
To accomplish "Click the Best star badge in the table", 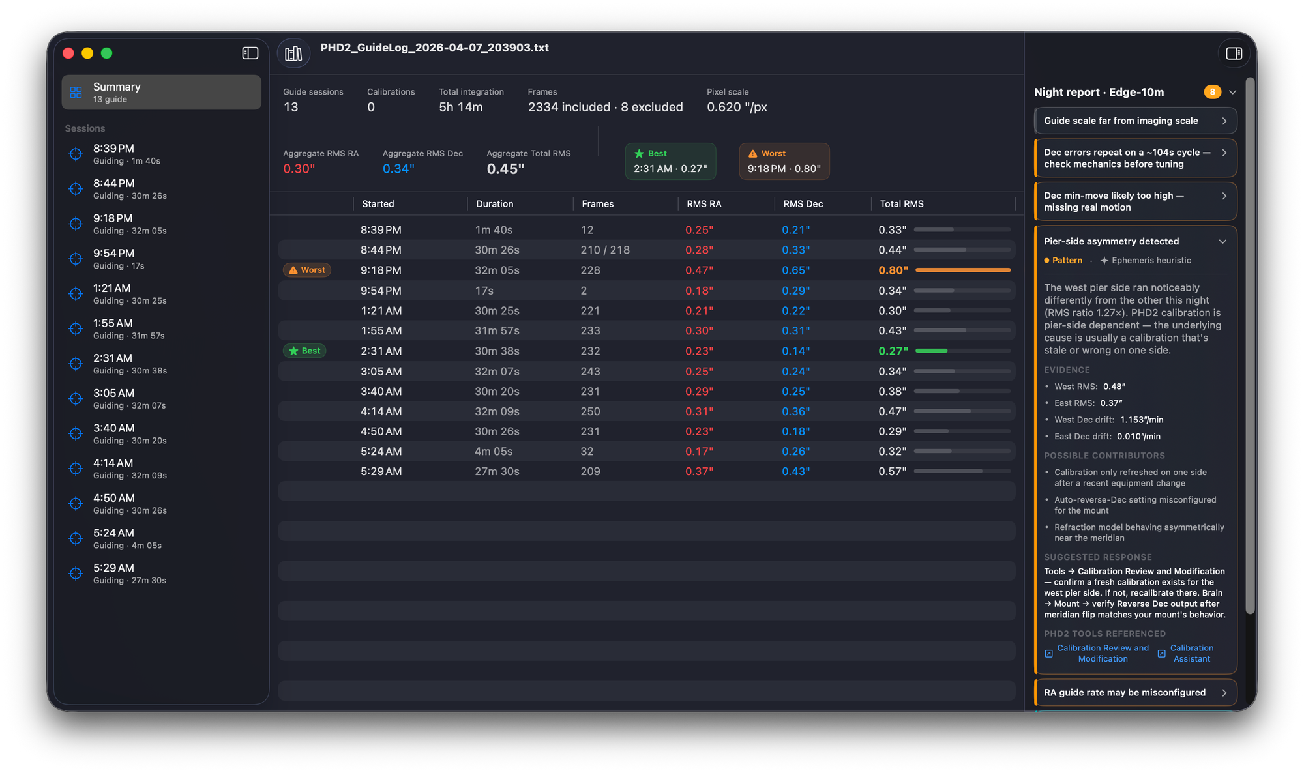I will pyautogui.click(x=305, y=351).
